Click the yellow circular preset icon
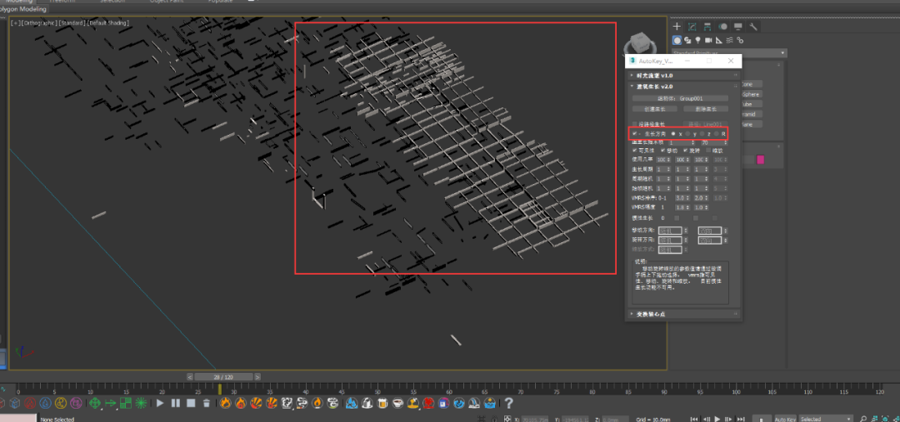This screenshot has width=900, height=422. (61, 403)
